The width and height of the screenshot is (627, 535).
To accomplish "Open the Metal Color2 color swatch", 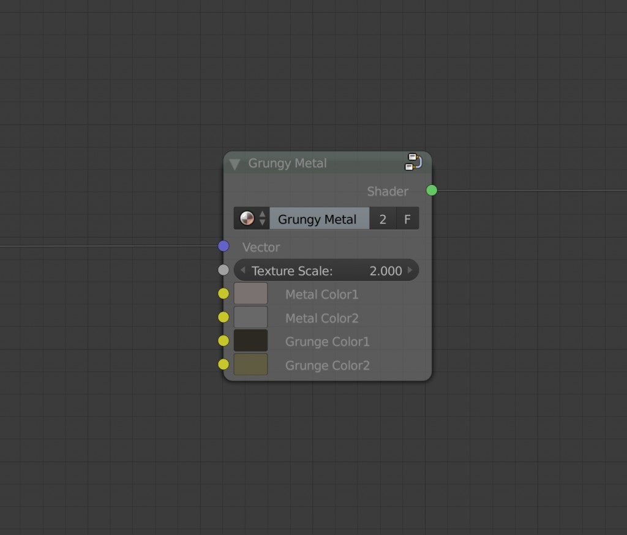I will pos(250,317).
